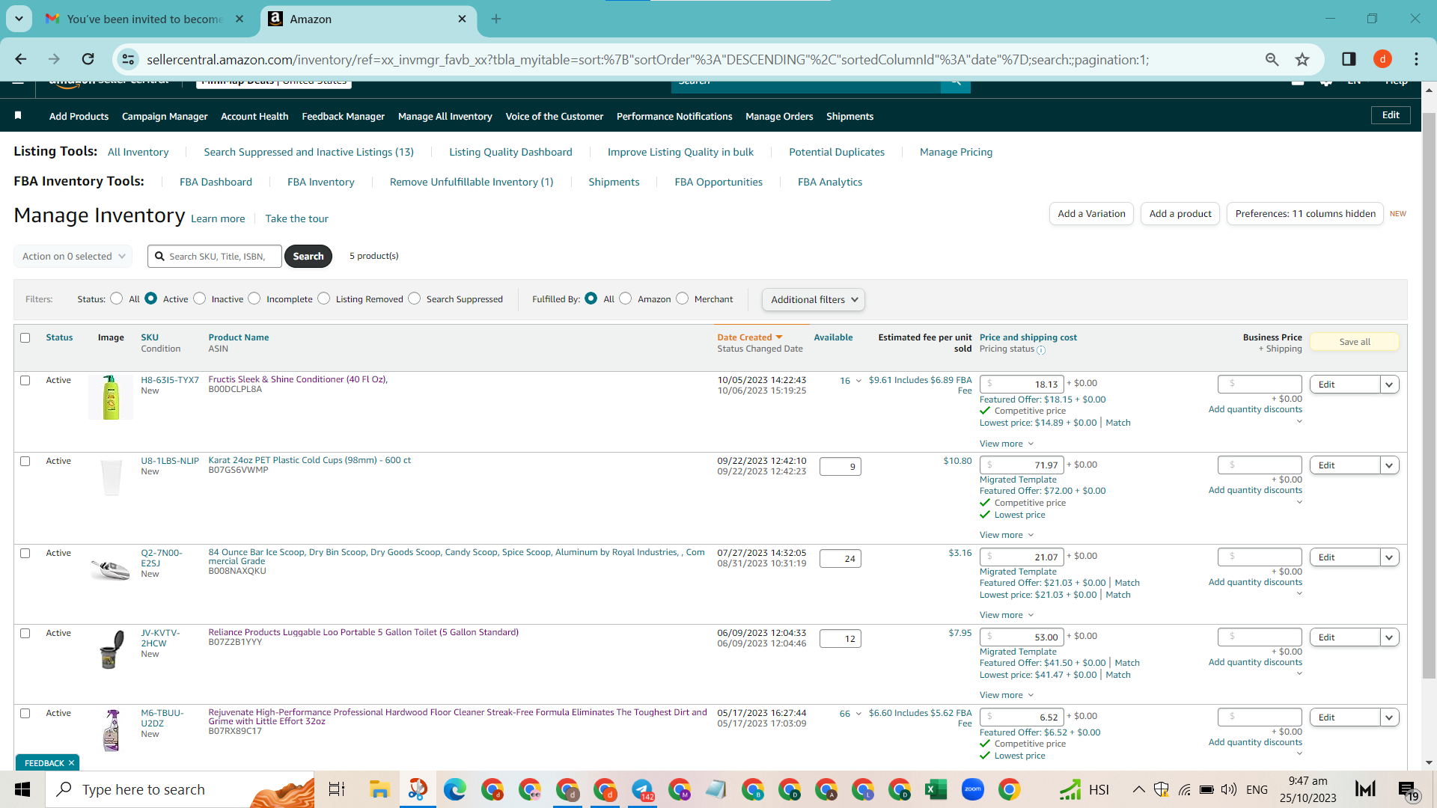The image size is (1437, 808).
Task: Open Zoom from the taskbar
Action: tap(972, 789)
